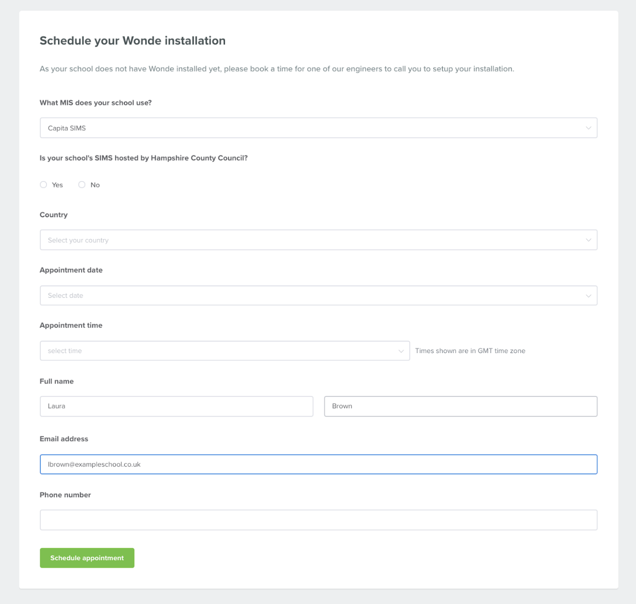Click the Schedule appointment button

tap(87, 558)
